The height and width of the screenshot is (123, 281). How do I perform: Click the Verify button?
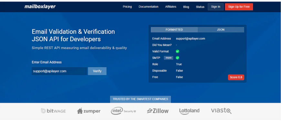coord(97,71)
